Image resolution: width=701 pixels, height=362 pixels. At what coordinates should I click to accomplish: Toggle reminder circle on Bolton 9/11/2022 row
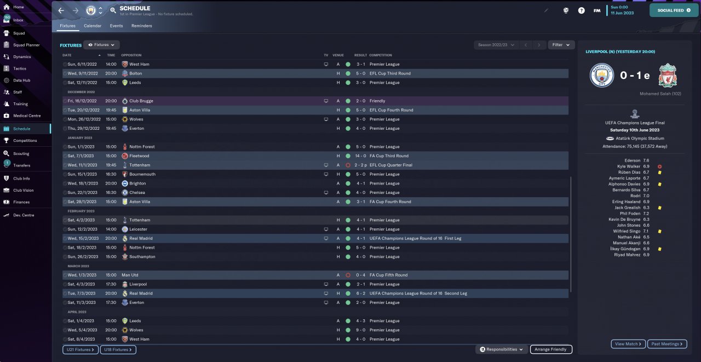pos(65,73)
